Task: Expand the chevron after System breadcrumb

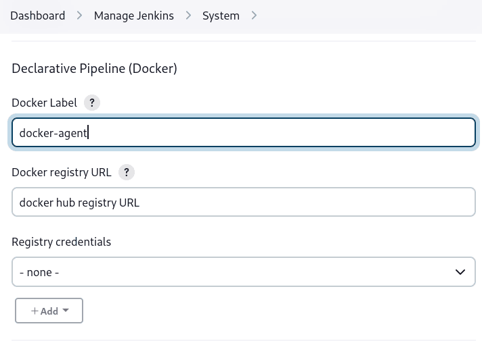Action: tap(254, 16)
